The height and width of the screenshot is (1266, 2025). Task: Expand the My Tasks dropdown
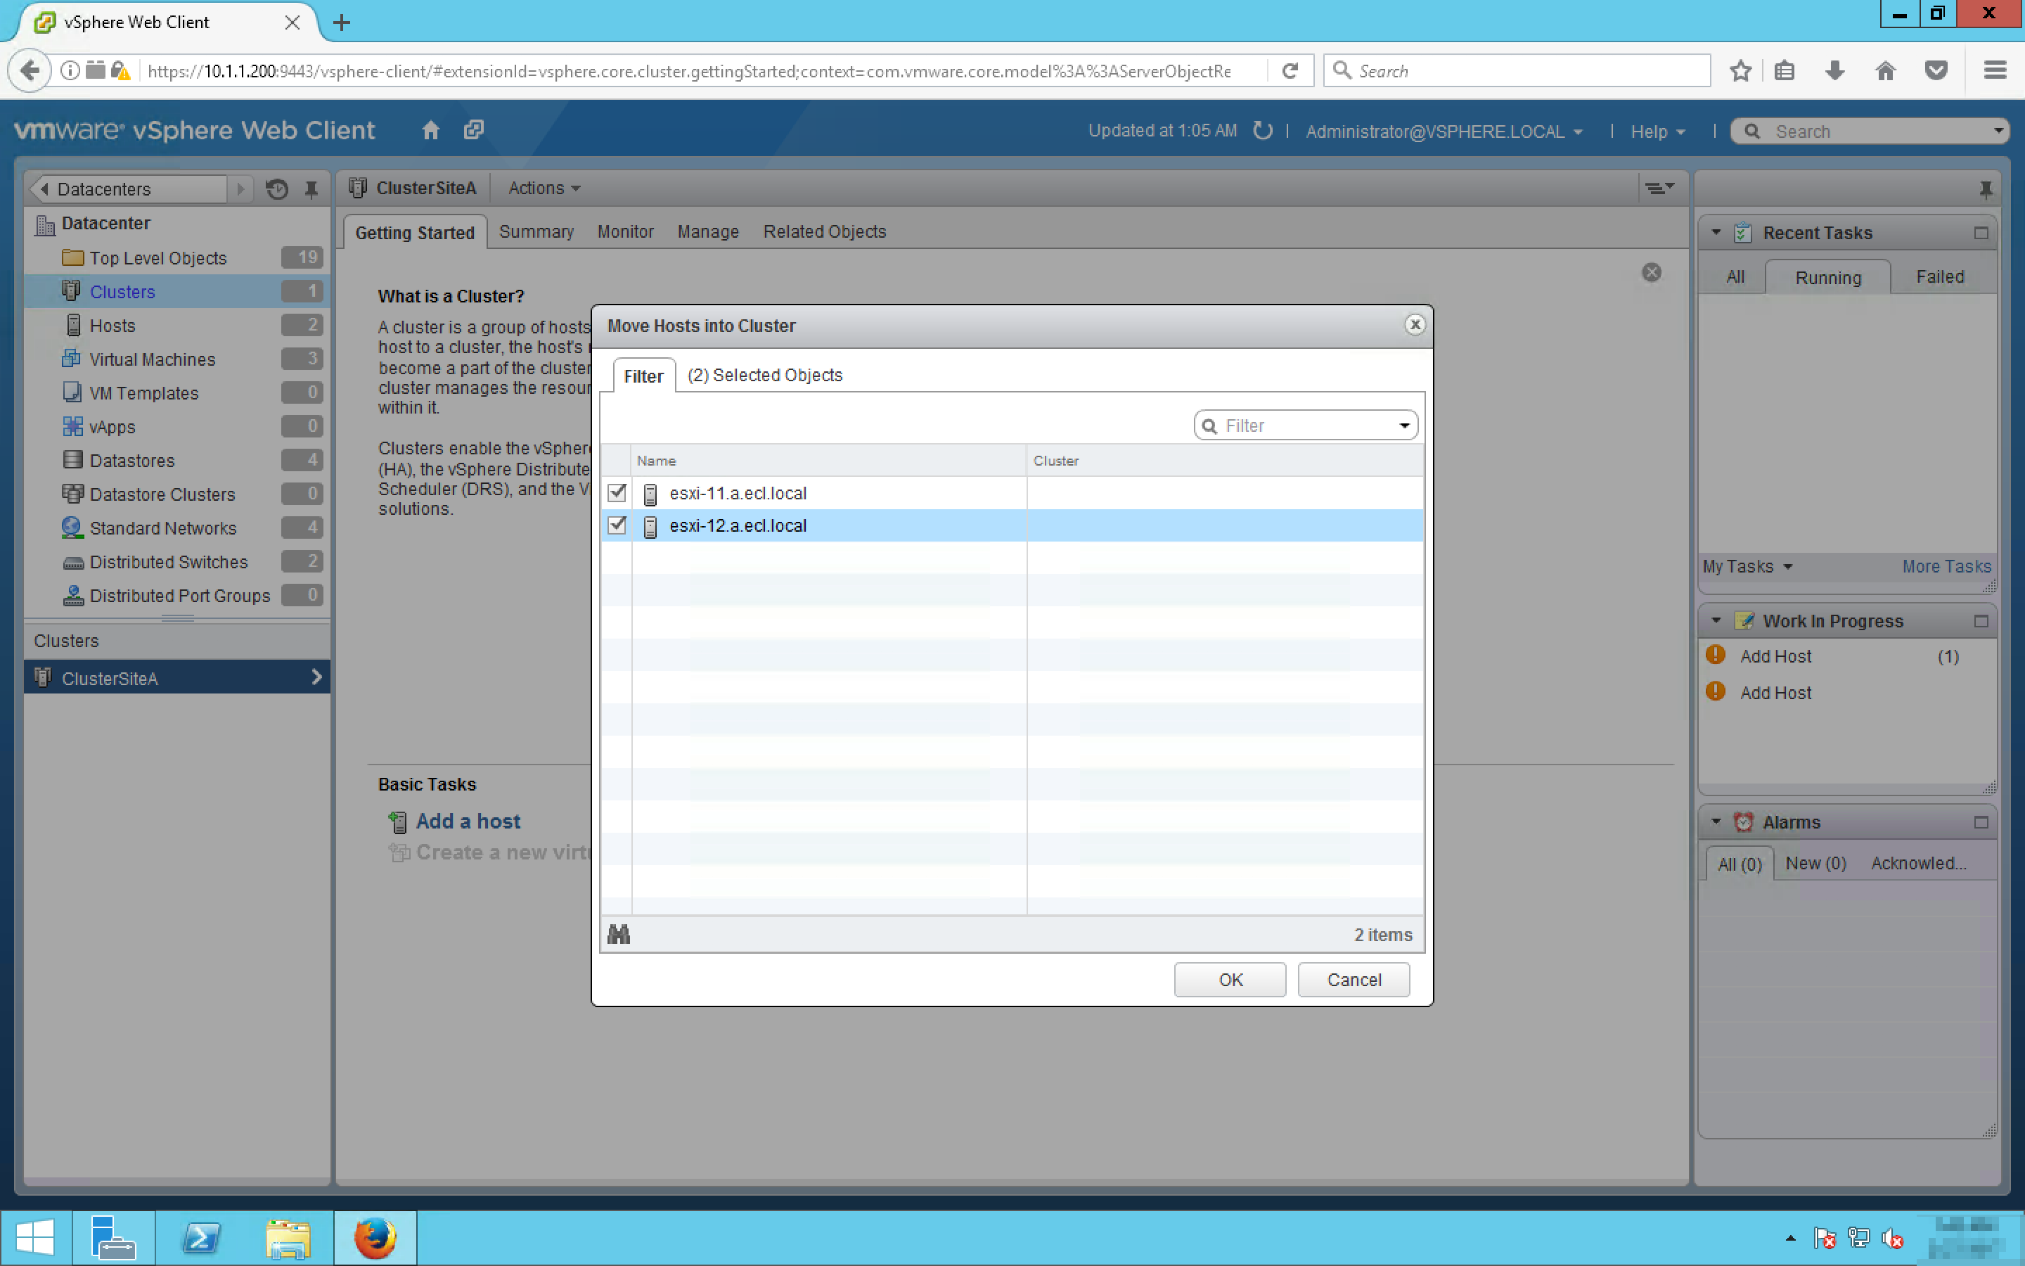[1747, 567]
